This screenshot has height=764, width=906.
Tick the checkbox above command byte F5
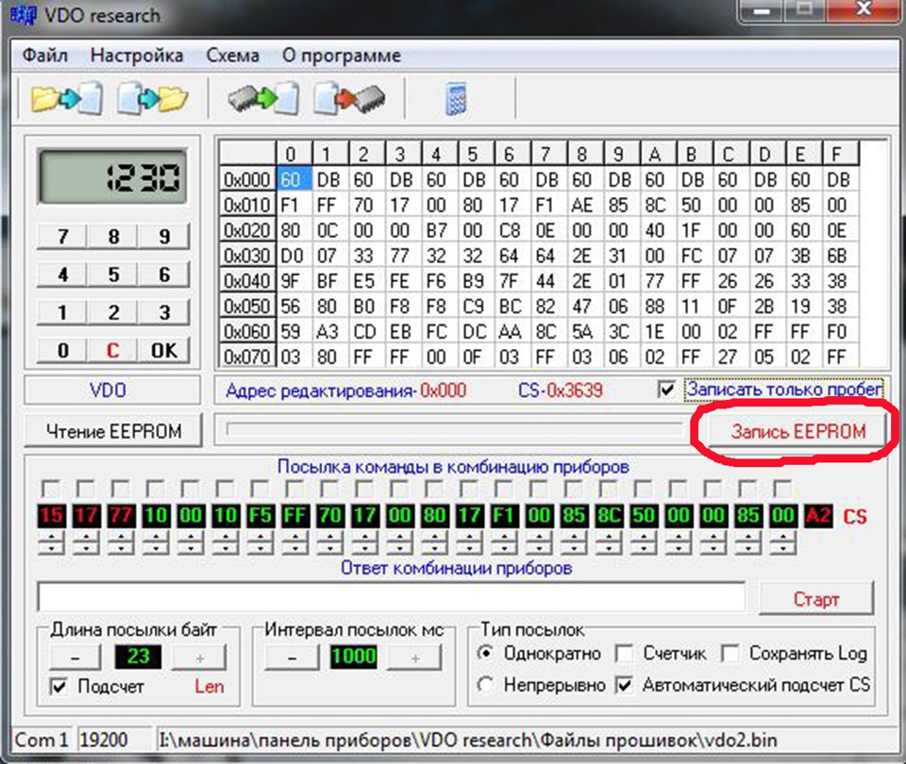pyautogui.click(x=260, y=490)
